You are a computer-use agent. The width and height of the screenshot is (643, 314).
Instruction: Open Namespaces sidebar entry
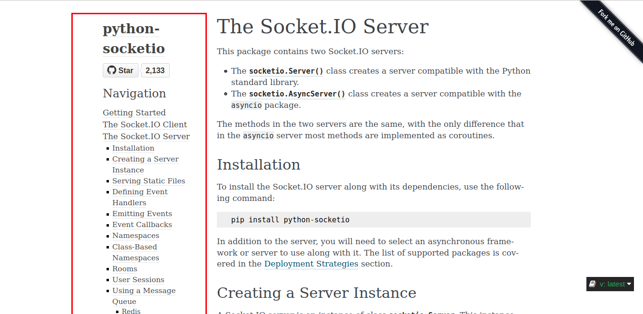click(x=136, y=236)
